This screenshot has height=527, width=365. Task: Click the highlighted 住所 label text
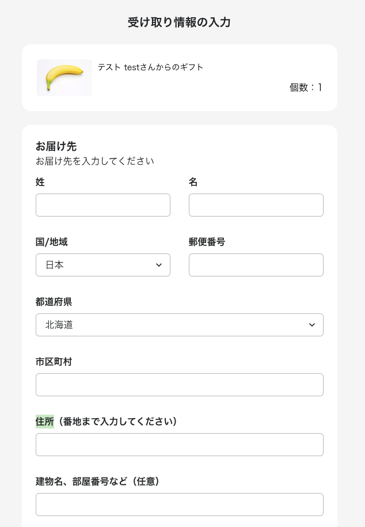click(x=45, y=422)
